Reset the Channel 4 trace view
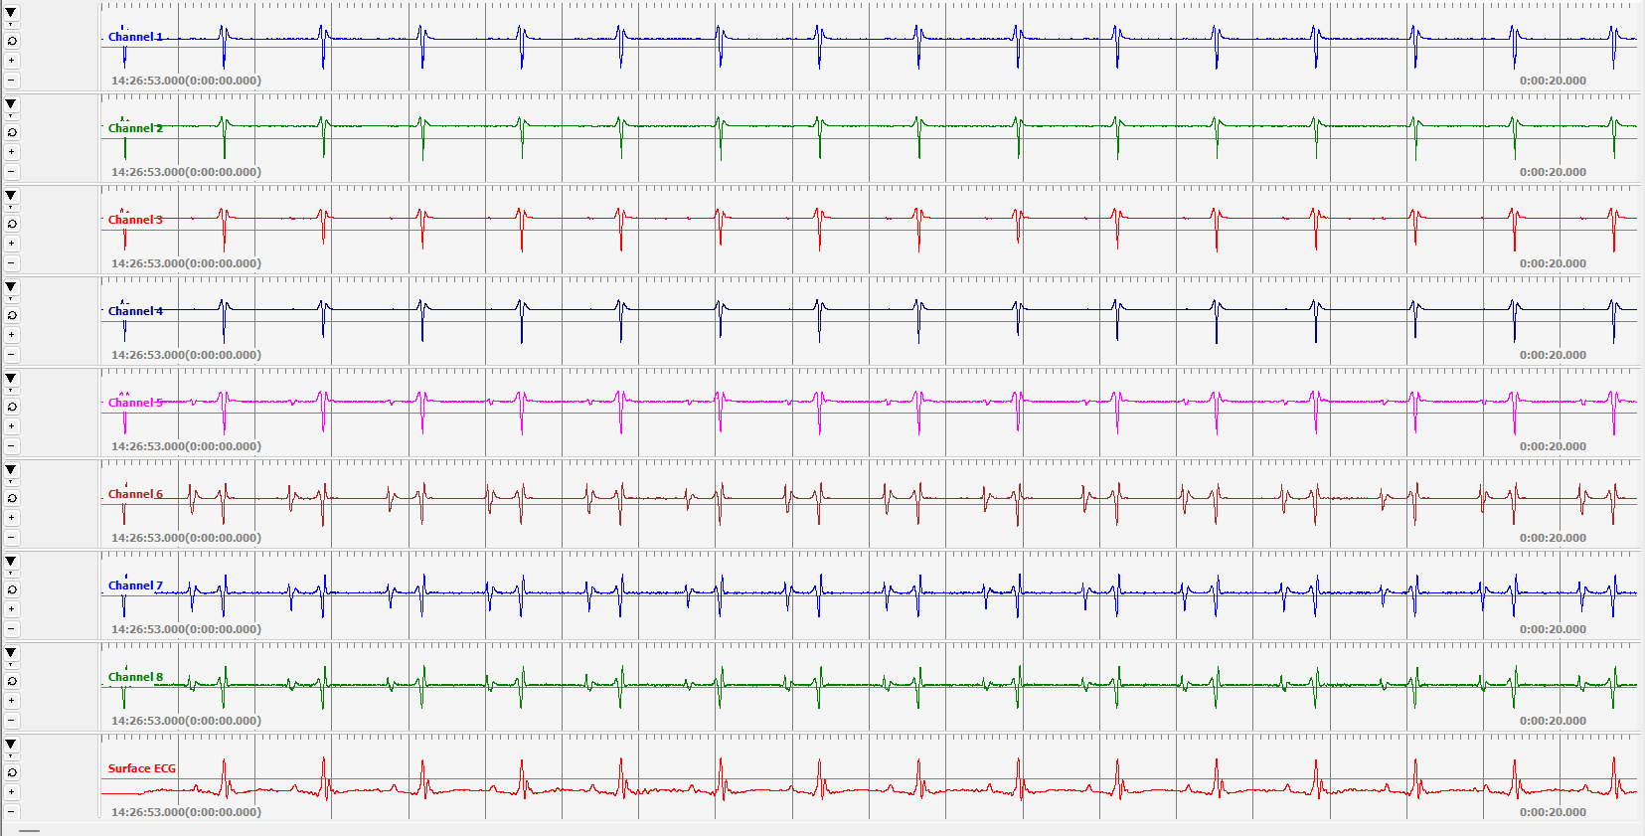The height and width of the screenshot is (836, 1645). tap(12, 315)
